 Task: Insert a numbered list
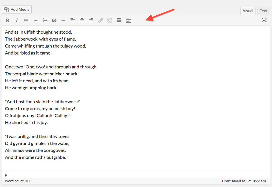45,21
